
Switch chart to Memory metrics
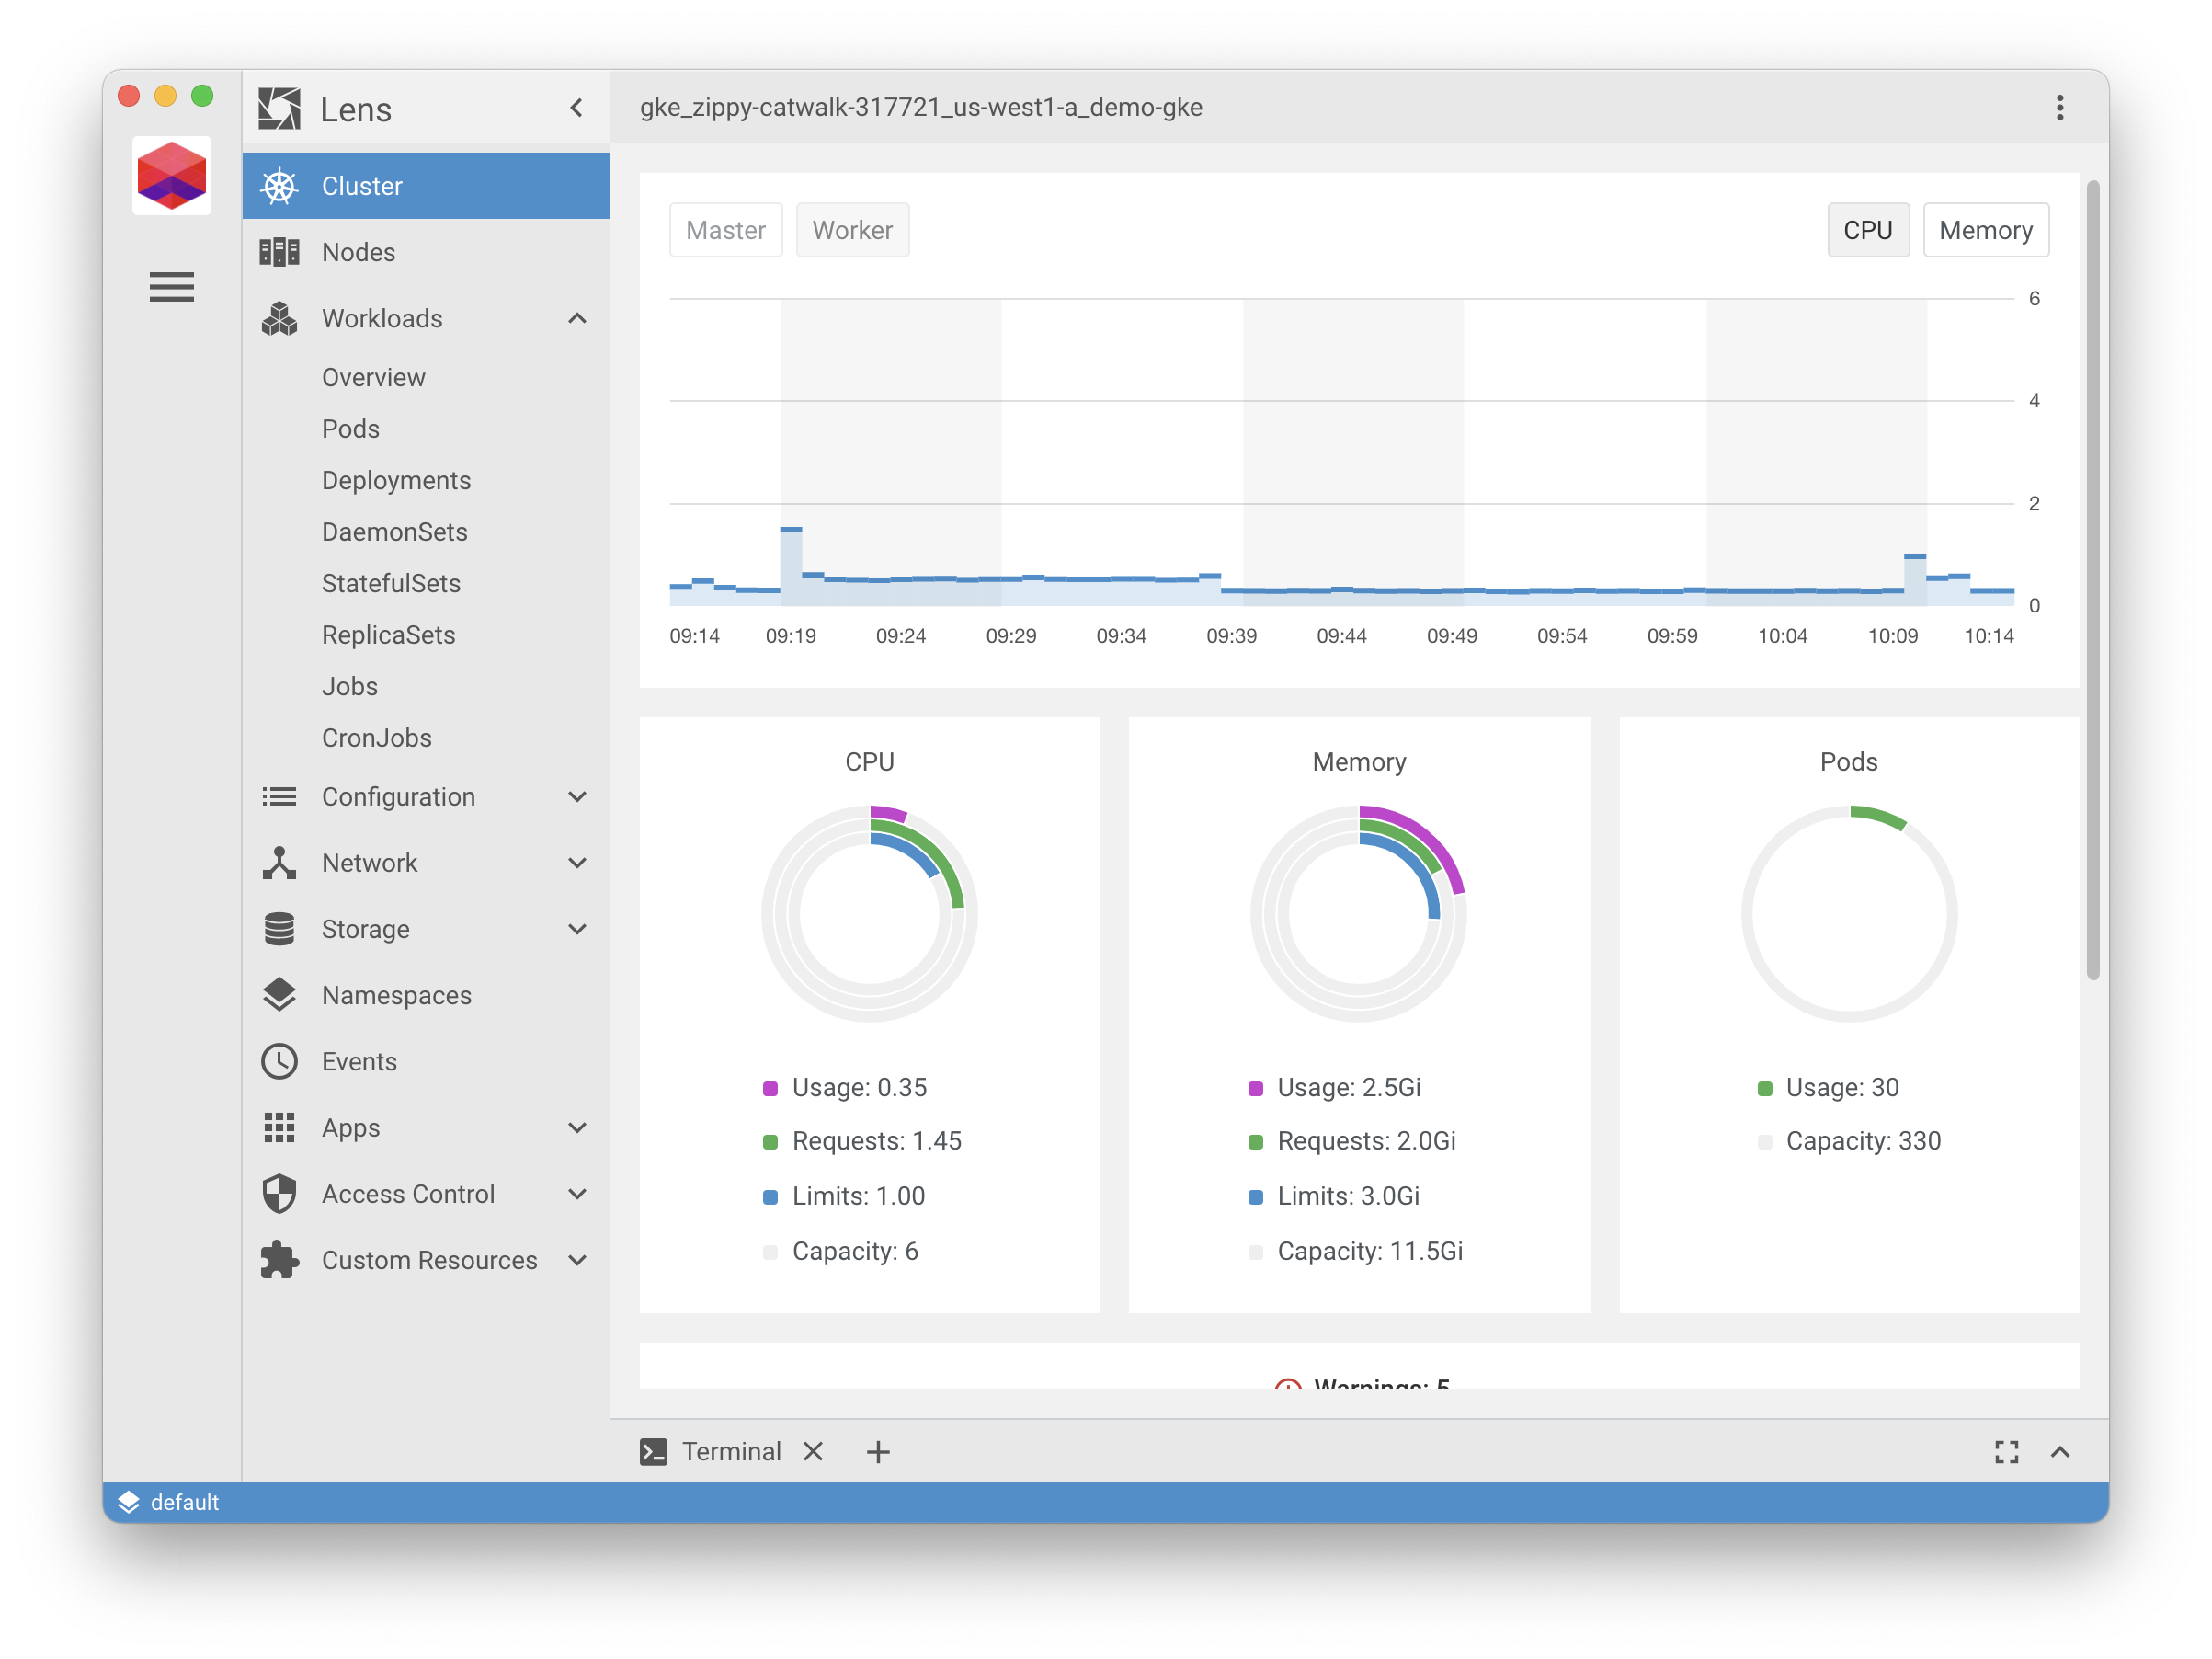pos(1985,230)
